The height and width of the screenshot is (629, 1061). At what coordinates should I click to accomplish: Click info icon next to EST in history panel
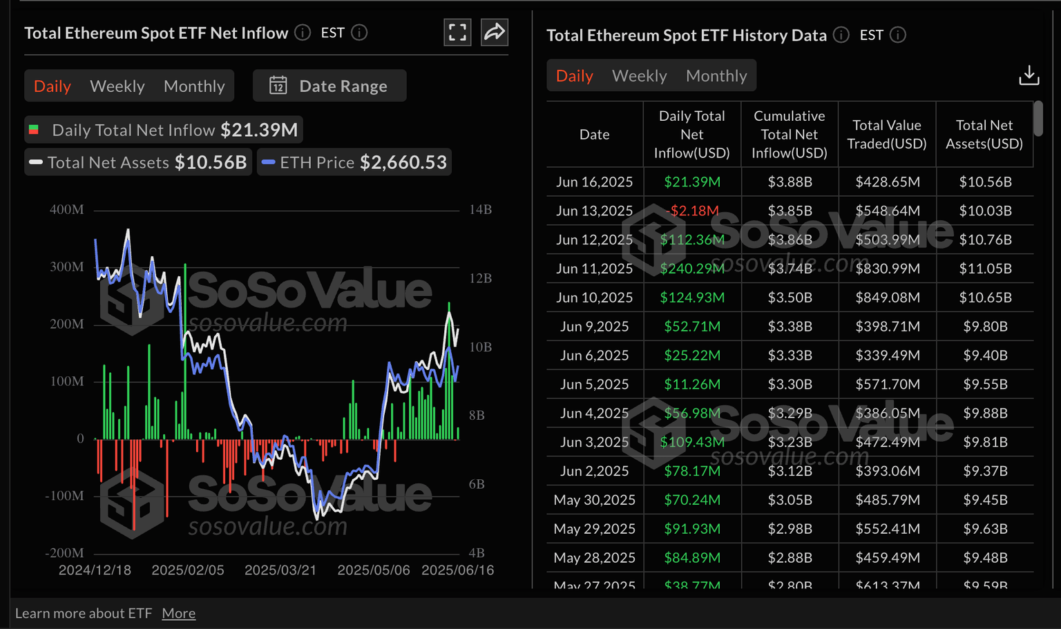click(897, 35)
